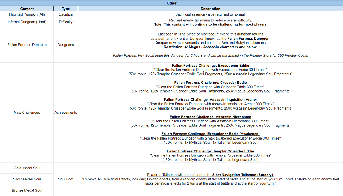
Task: Select the "Soul Loot" type cell
Action: click(66, 179)
